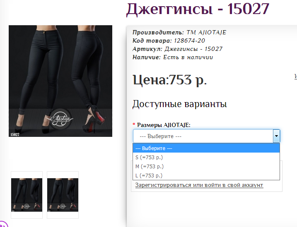The height and width of the screenshot is (227, 297).
Task: Click the '--- Выберите ---' size select field
Action: point(206,136)
